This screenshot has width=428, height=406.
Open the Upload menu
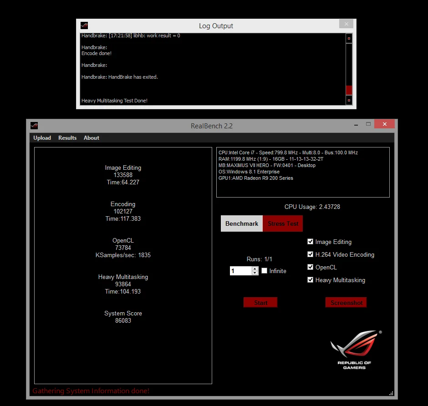[x=42, y=138]
